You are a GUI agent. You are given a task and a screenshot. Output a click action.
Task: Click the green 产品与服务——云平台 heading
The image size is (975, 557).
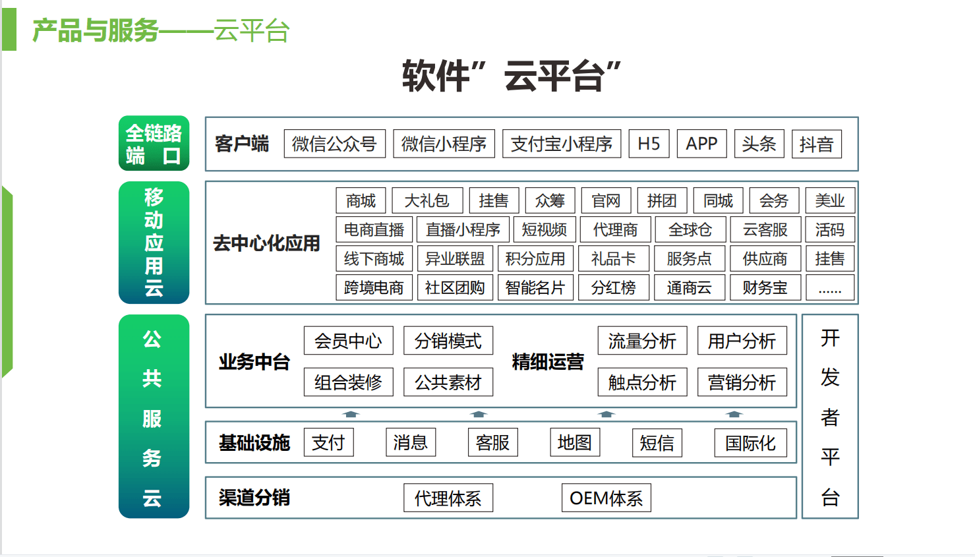pos(161,30)
